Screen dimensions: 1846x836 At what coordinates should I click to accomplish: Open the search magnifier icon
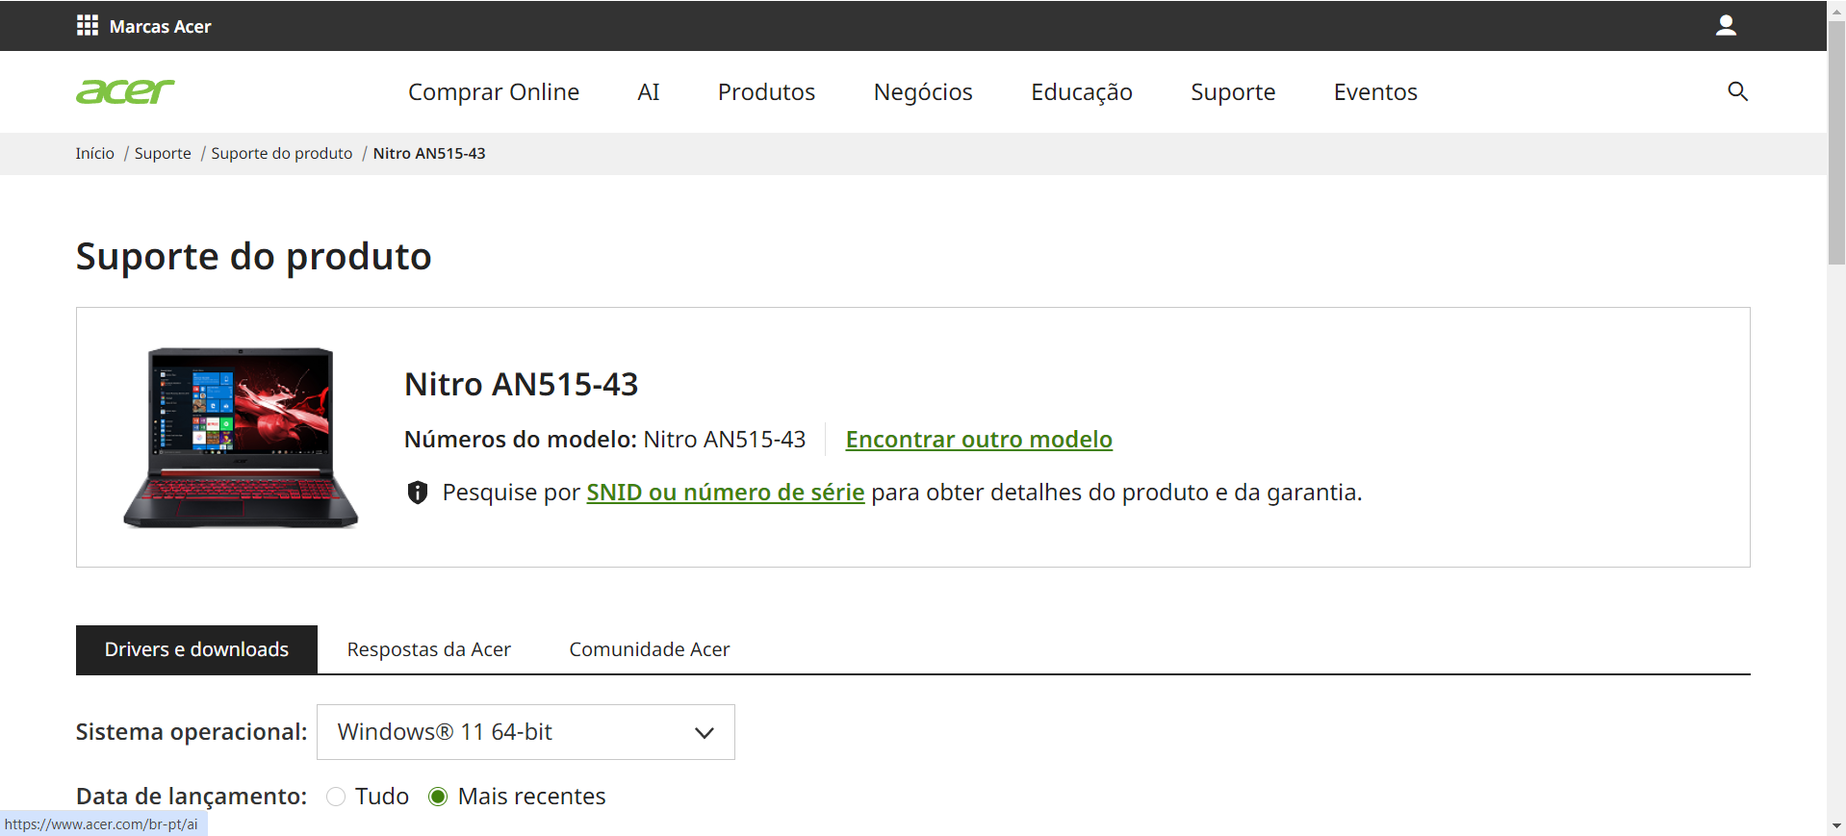[x=1737, y=91]
